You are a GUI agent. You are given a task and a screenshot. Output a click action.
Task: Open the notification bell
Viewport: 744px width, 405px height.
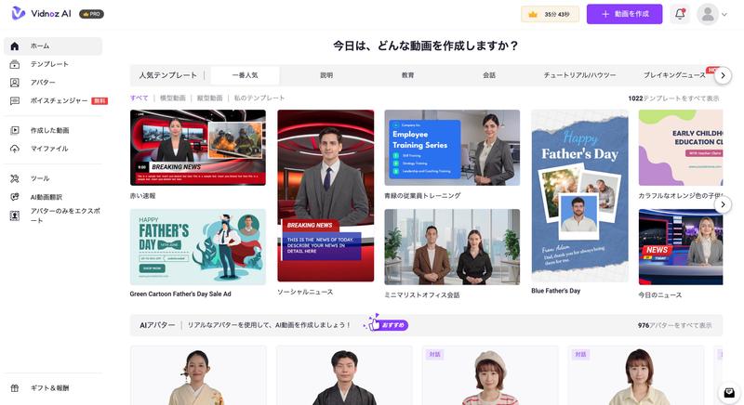[680, 14]
